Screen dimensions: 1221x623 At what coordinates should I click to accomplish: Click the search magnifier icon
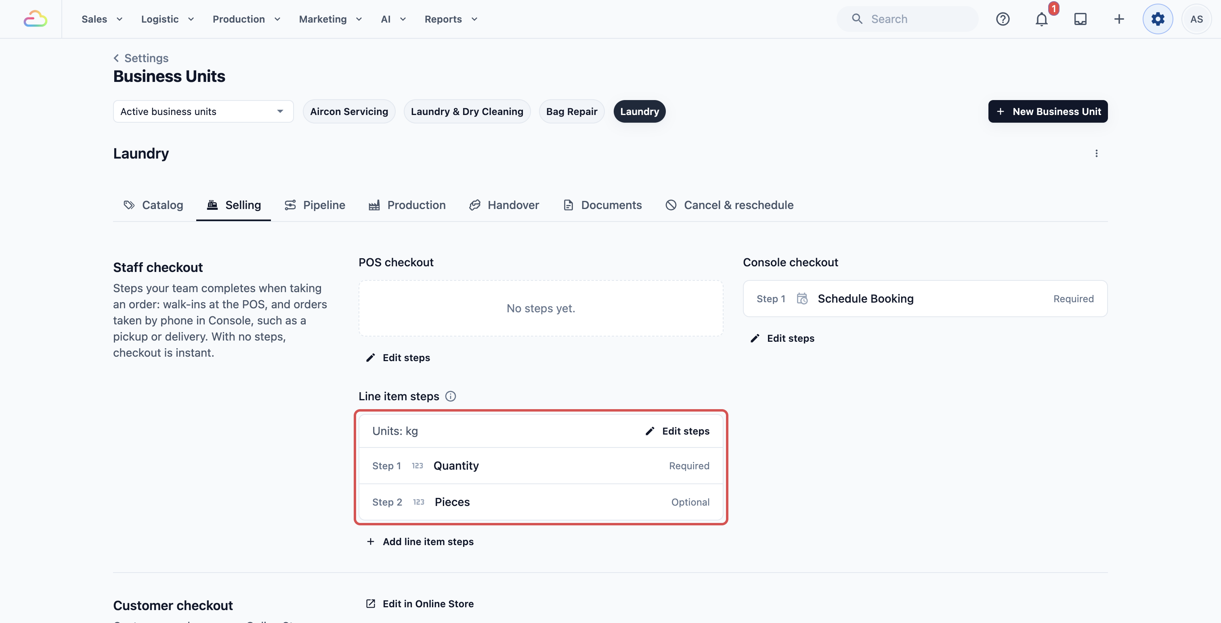[857, 19]
